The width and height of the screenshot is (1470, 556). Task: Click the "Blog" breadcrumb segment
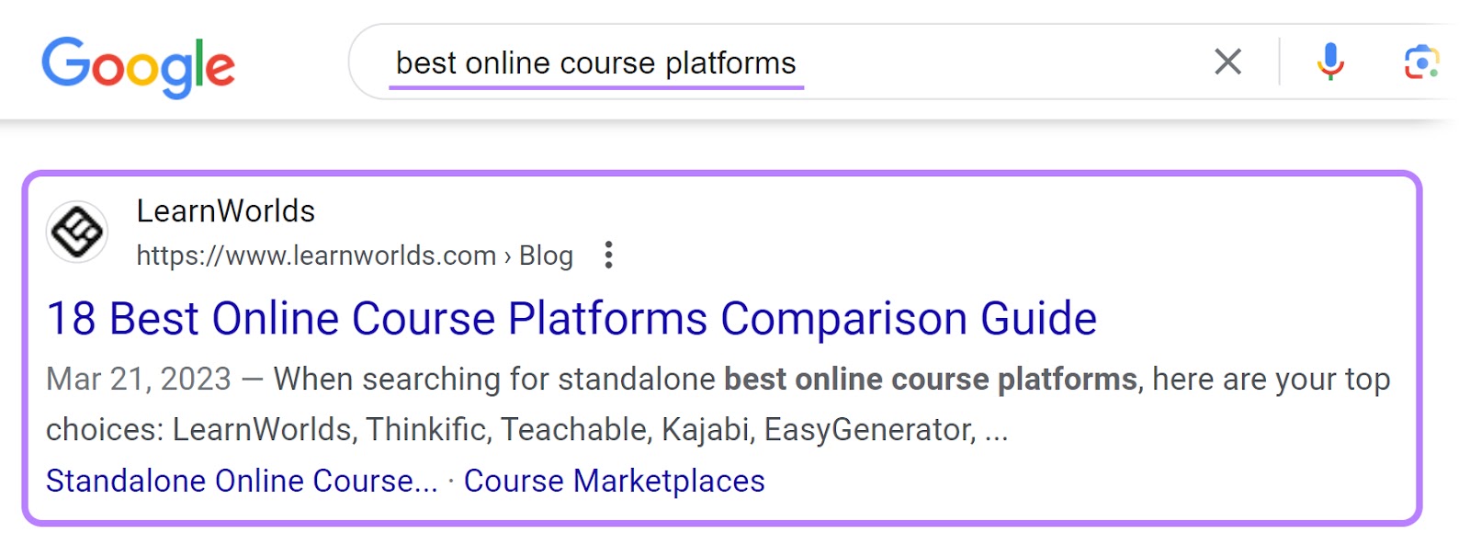tap(548, 255)
